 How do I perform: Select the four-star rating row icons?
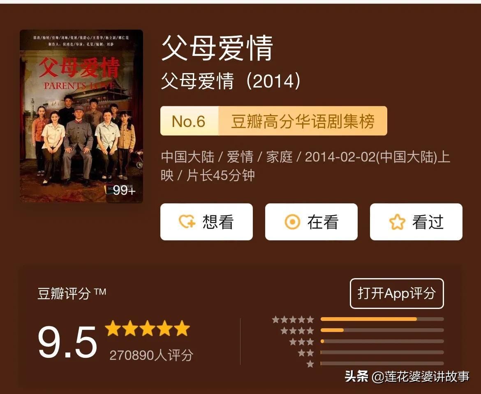[297, 331]
